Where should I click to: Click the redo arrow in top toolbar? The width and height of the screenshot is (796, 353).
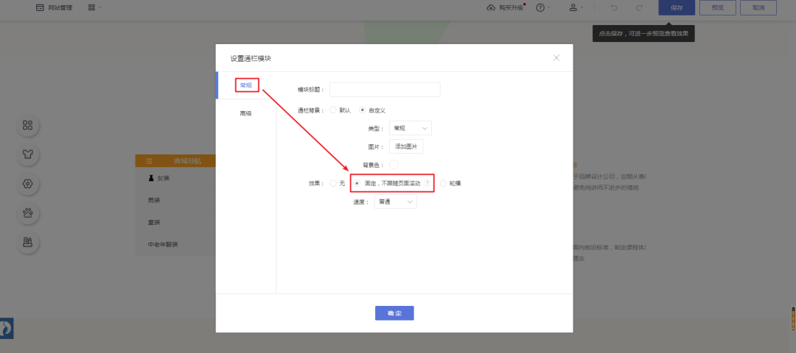click(639, 7)
